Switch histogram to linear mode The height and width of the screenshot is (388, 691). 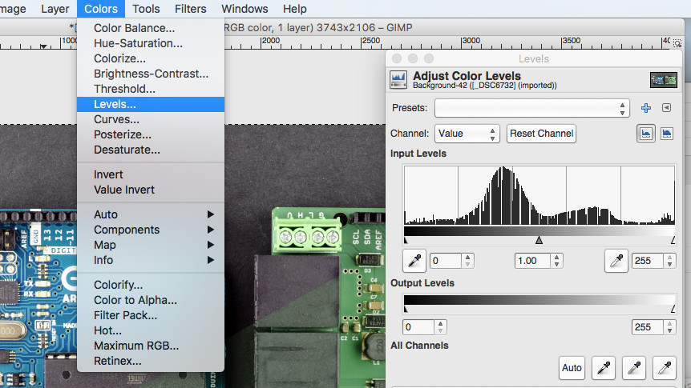click(x=645, y=134)
